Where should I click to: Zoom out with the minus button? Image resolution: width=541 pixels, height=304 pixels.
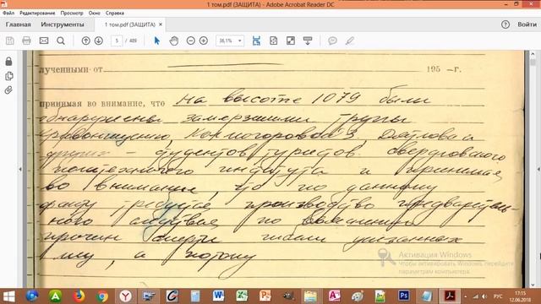coord(190,41)
